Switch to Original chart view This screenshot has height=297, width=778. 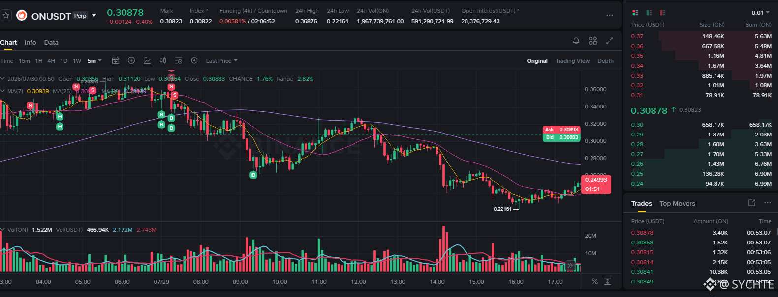pyautogui.click(x=537, y=61)
